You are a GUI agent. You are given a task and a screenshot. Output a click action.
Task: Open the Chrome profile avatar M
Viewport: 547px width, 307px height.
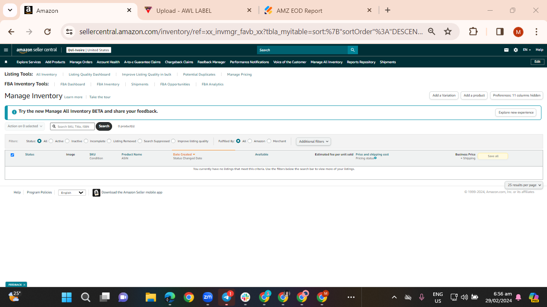(518, 32)
